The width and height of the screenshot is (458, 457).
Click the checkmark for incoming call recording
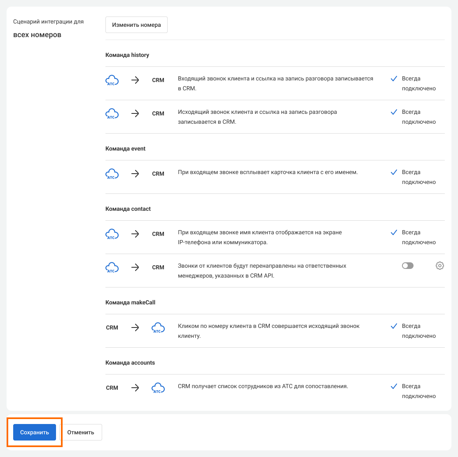(x=394, y=78)
